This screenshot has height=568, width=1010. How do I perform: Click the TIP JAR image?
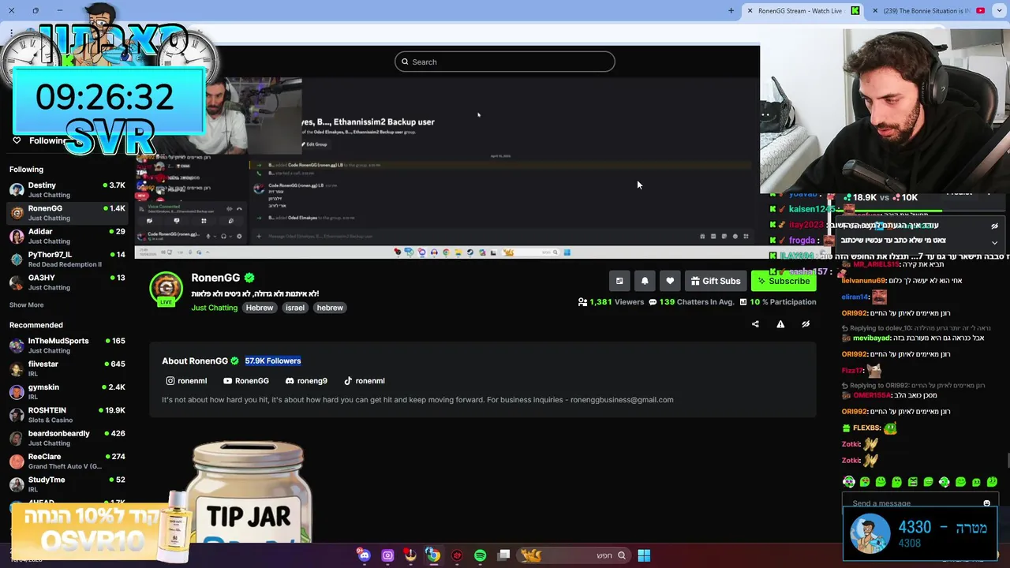[x=249, y=493]
